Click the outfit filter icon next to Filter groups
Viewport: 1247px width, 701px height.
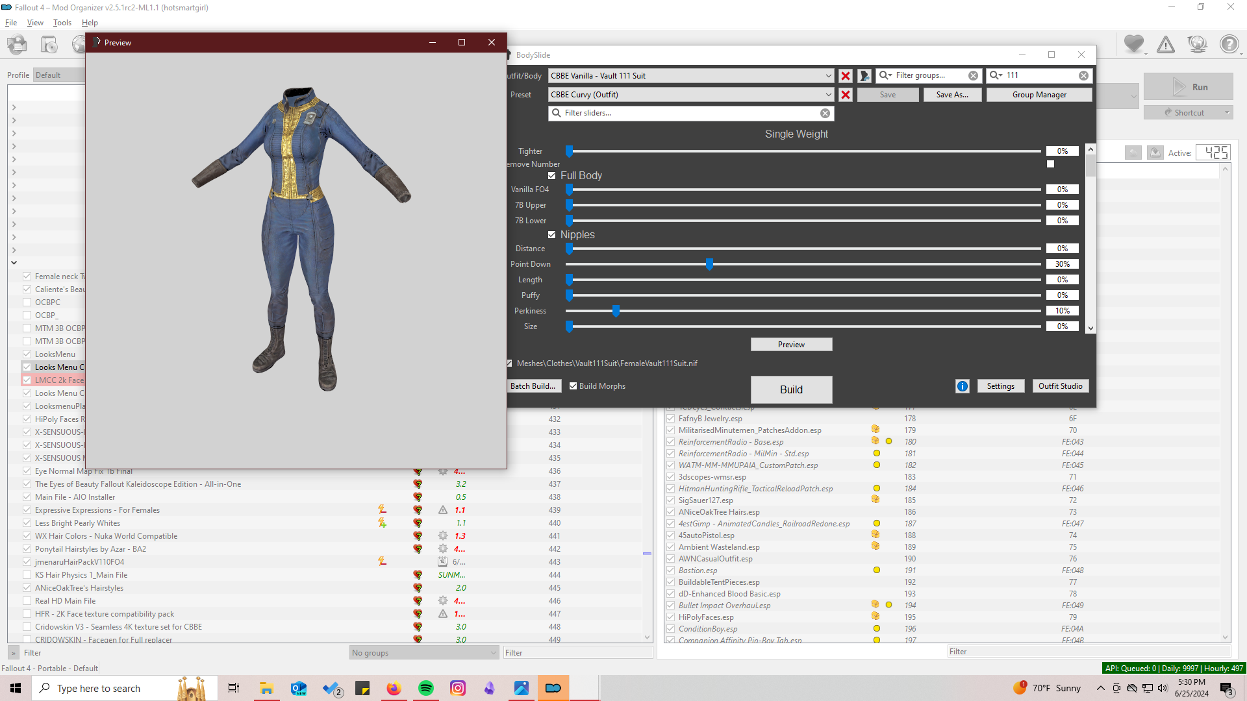pos(864,76)
